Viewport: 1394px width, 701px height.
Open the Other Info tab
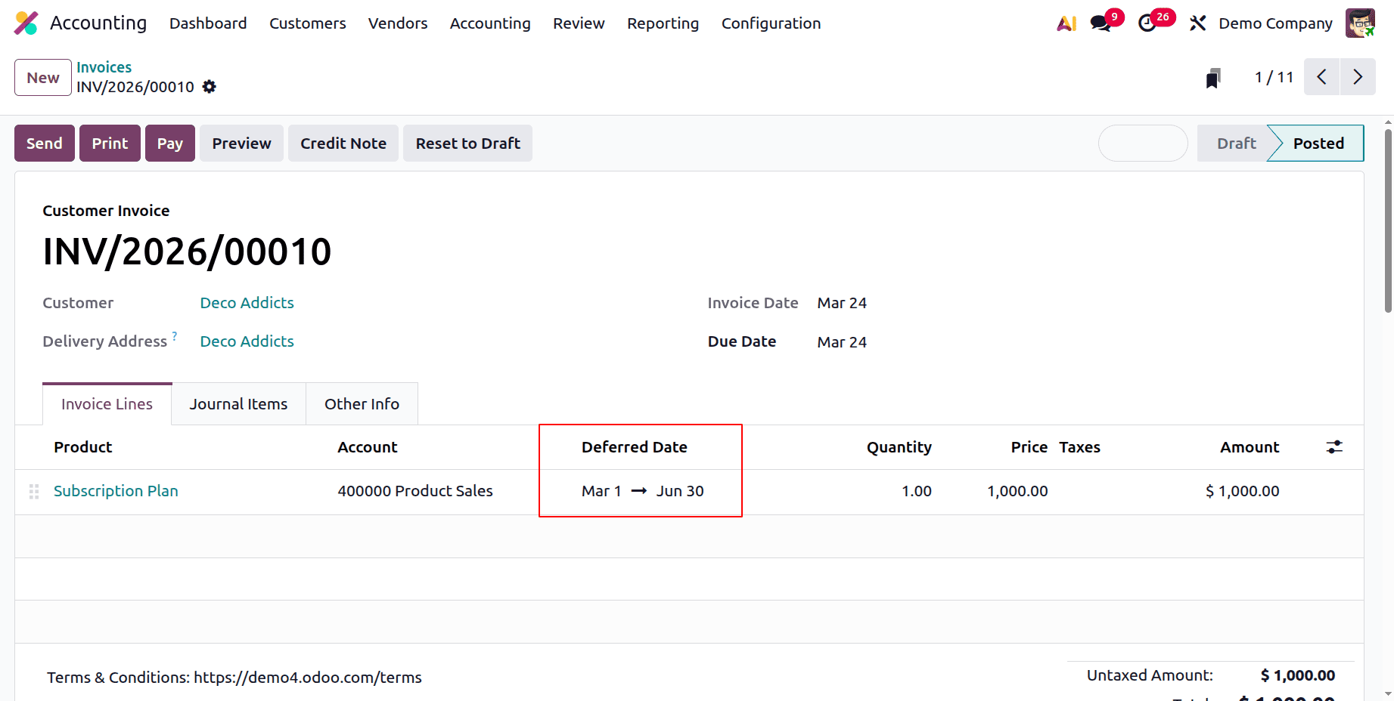click(x=362, y=403)
